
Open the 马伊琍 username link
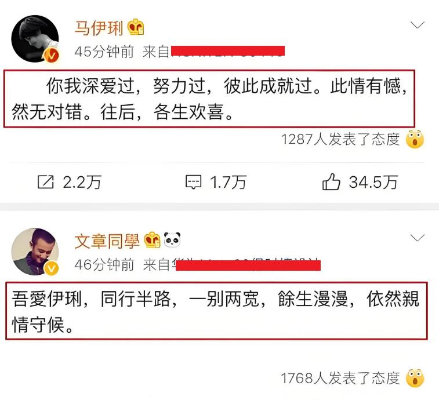tap(99, 28)
